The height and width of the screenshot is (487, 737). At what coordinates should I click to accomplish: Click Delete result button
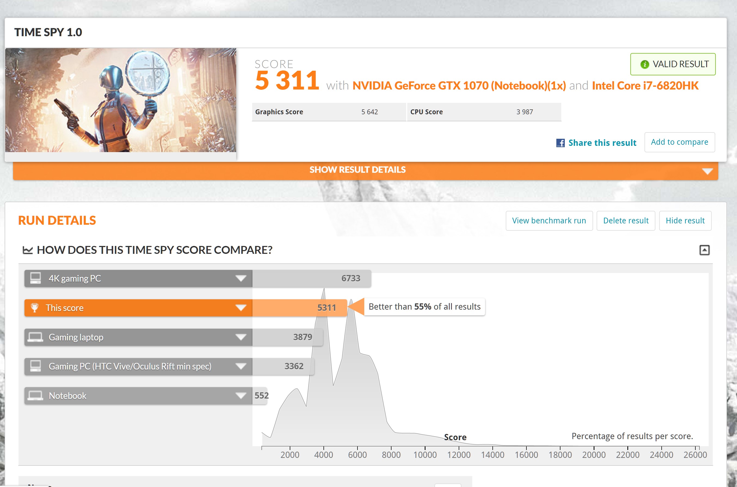(x=625, y=221)
